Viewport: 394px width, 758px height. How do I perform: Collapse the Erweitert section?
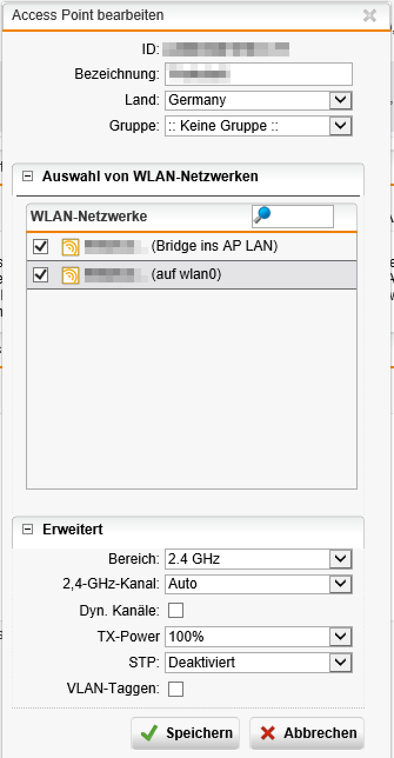pos(27,529)
